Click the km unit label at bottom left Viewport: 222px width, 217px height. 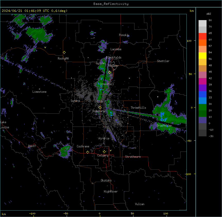(x=4, y=214)
